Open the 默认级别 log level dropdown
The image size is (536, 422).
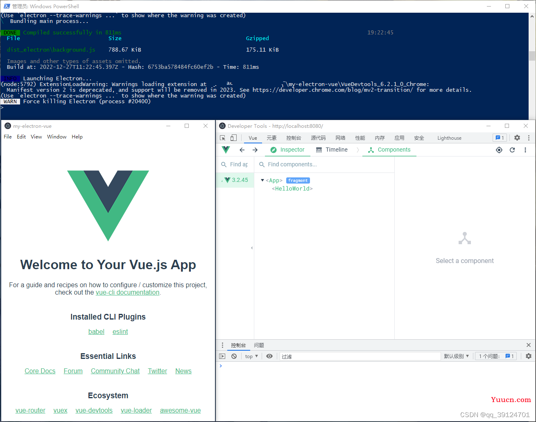click(x=456, y=356)
